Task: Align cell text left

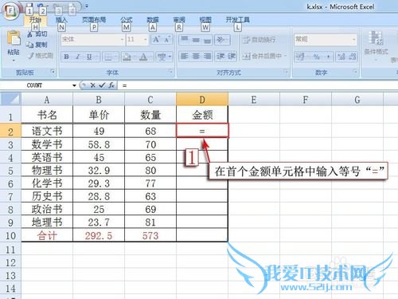Action: [x=184, y=57]
